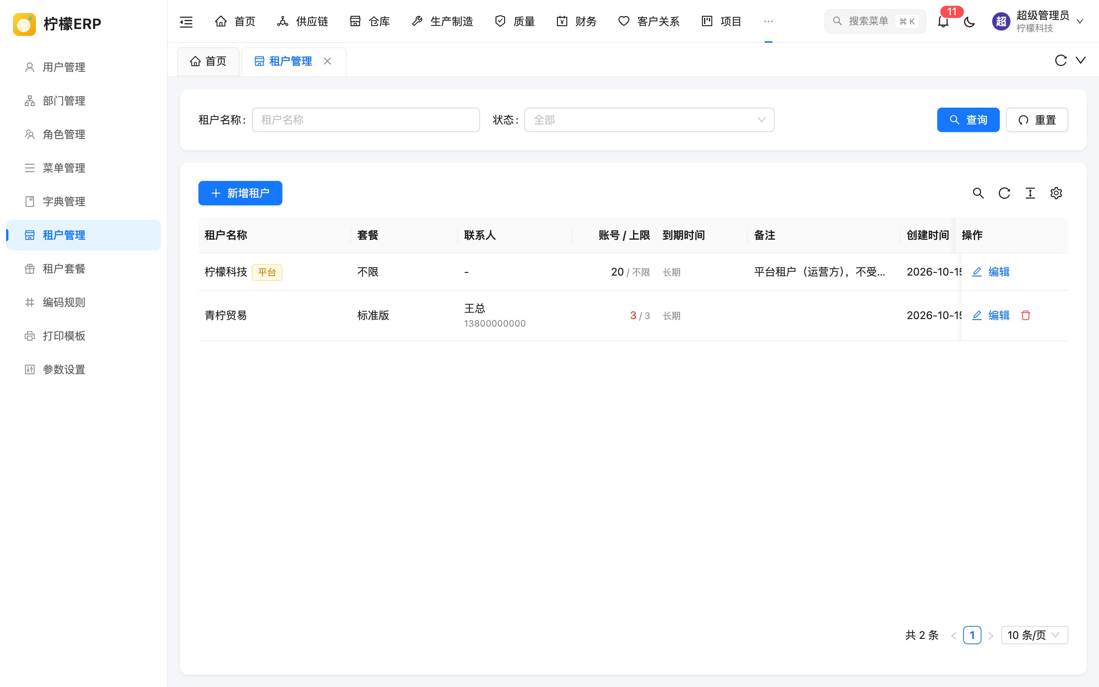
Task: Open 部门管理 in the sidebar
Action: [84, 101]
